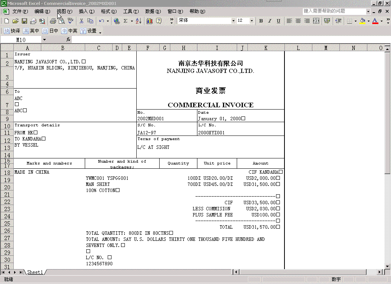Align cell text to the left
Screen dimensions: 391x284
pyautogui.click(x=289, y=21)
